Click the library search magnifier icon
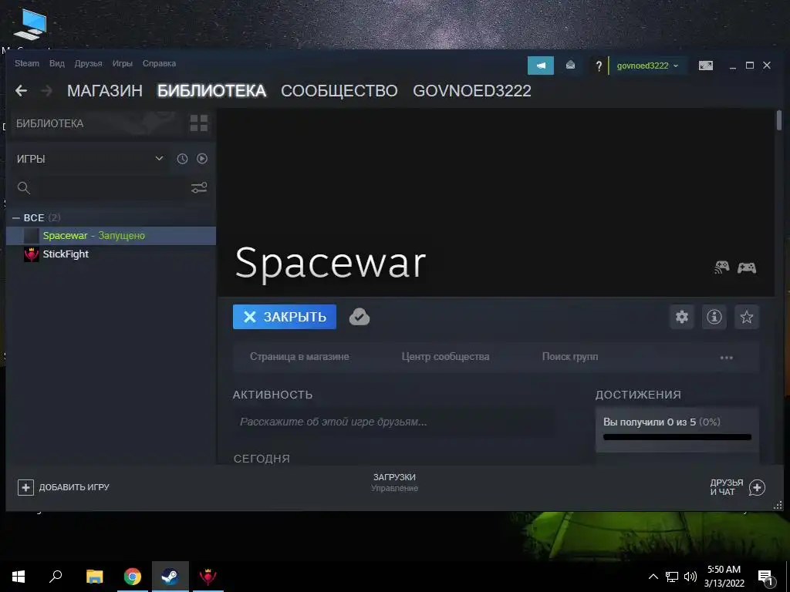Screen dimensions: 790x592 pyautogui.click(x=24, y=188)
